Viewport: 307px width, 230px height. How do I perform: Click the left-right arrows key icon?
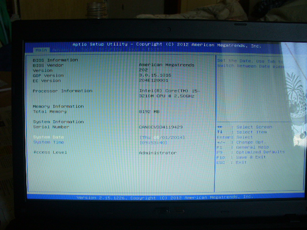click(x=220, y=127)
